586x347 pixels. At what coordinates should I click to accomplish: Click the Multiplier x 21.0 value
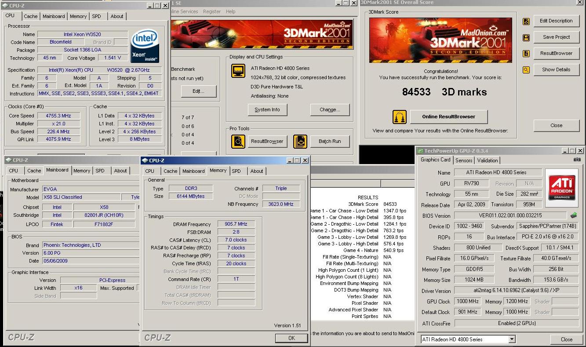(58, 124)
